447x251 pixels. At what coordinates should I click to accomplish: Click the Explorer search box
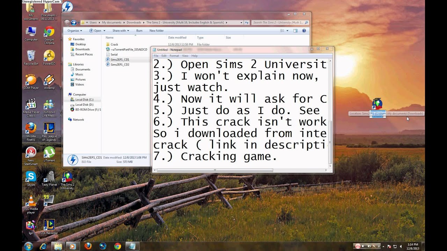[280, 22]
